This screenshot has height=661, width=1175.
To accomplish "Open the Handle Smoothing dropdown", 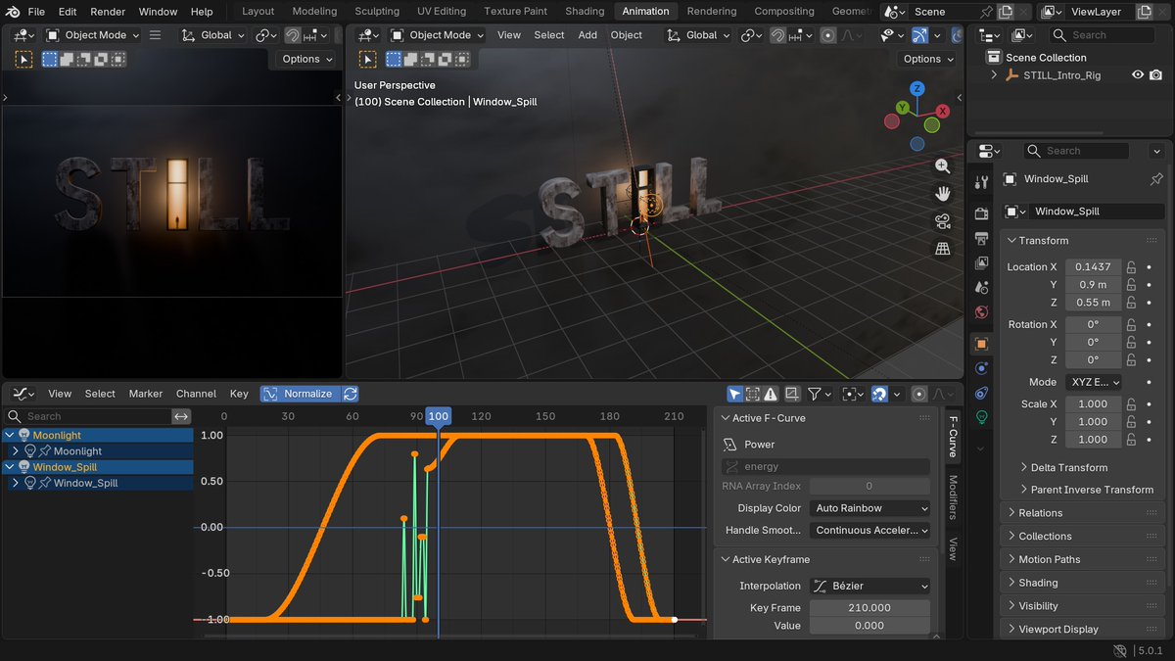I will 869,531.
